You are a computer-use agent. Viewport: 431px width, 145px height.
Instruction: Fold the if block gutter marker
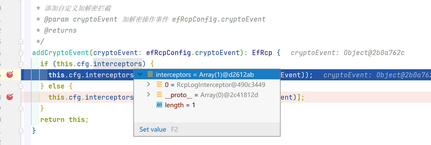(21, 64)
